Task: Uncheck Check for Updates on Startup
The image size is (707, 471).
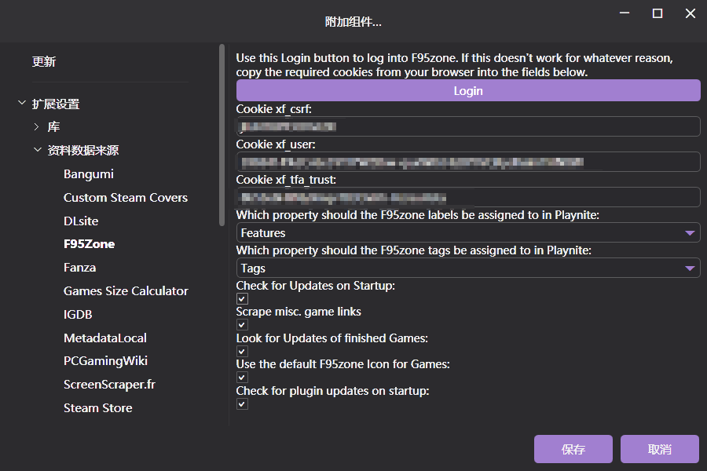Action: (x=242, y=299)
